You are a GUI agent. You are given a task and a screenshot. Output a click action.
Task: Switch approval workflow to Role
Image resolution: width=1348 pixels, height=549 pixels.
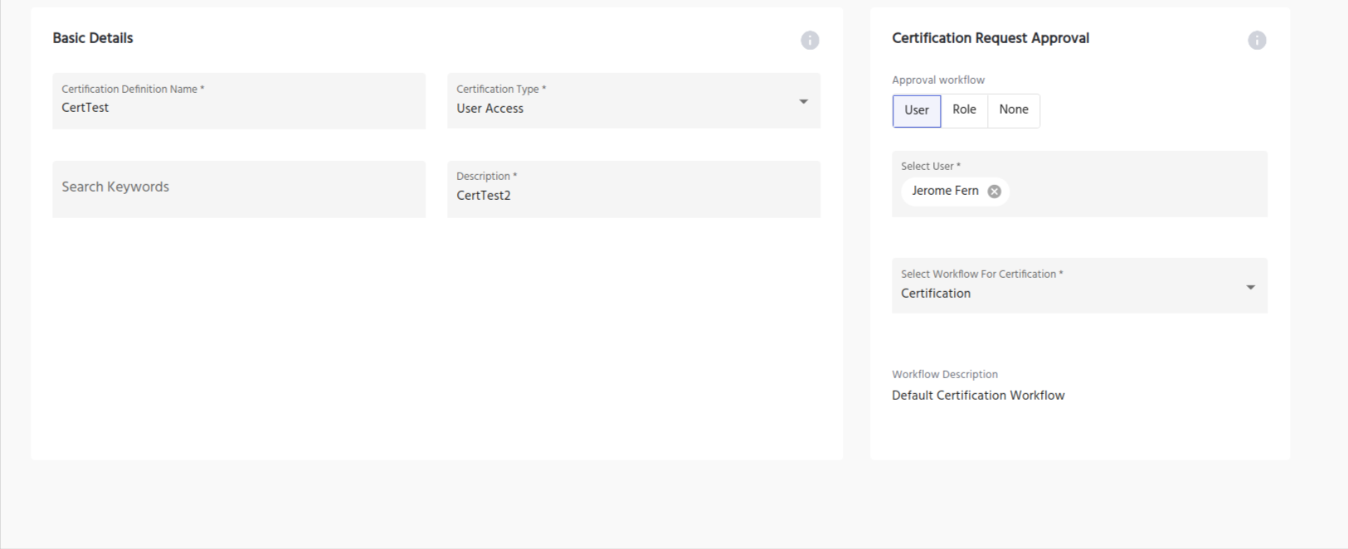click(964, 110)
